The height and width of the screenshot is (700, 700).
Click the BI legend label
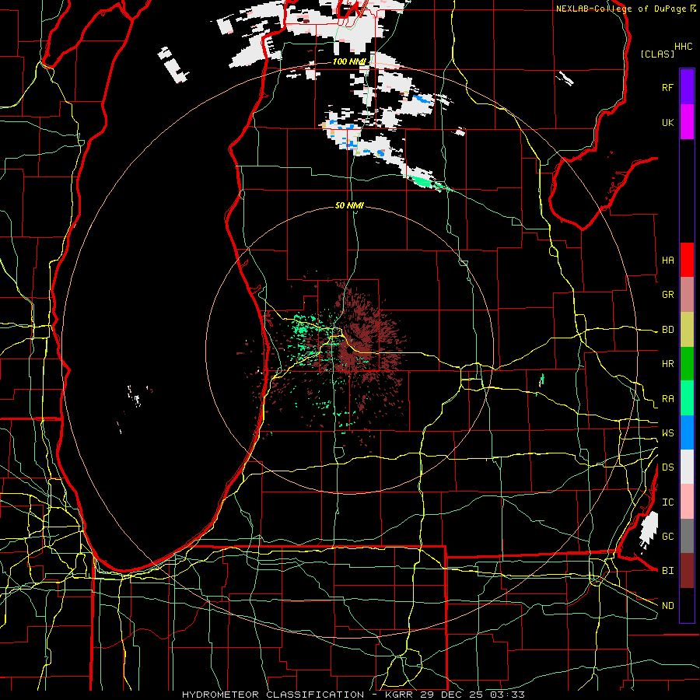[x=667, y=571]
